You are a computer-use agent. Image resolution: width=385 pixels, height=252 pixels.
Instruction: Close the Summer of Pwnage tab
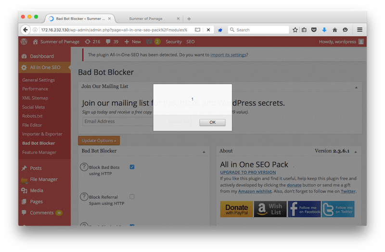pyautogui.click(x=178, y=19)
